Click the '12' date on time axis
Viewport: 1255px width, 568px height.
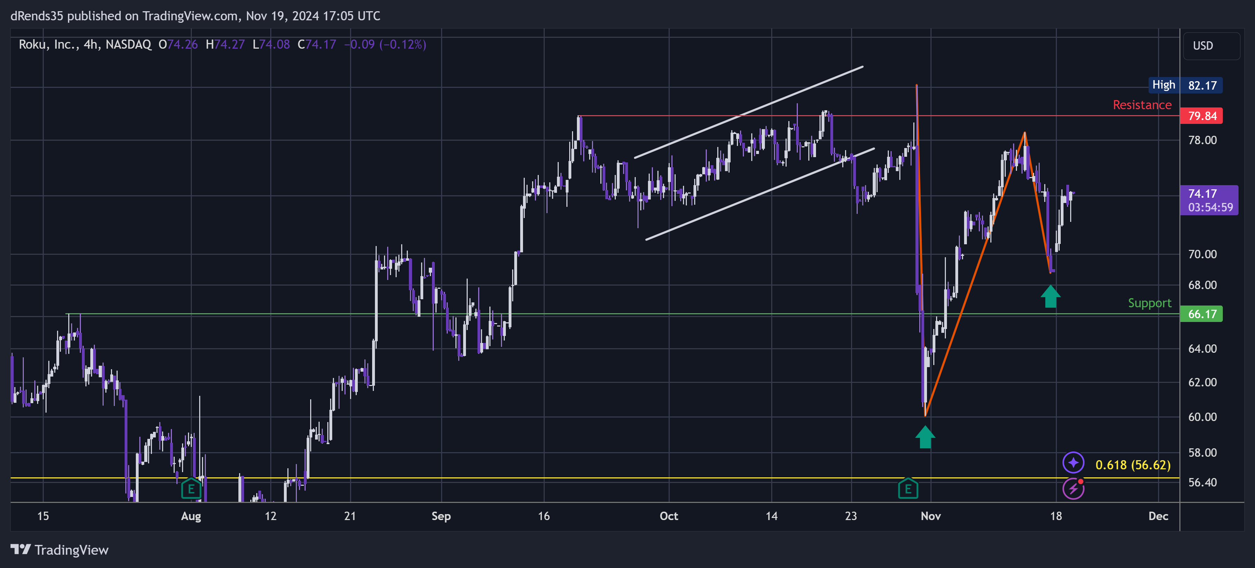(x=270, y=516)
